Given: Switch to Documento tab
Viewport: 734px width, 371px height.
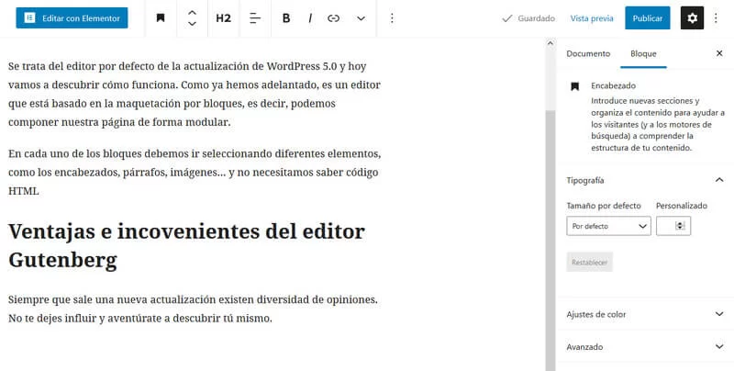Looking at the screenshot, I should [x=588, y=53].
